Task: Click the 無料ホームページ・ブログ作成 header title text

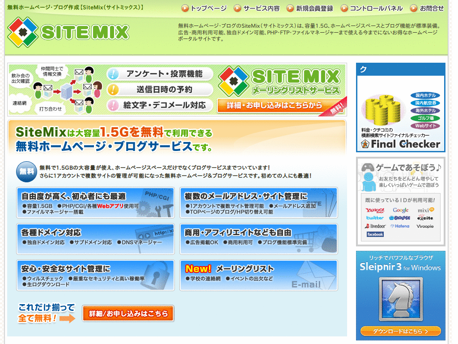Action: [76, 7]
